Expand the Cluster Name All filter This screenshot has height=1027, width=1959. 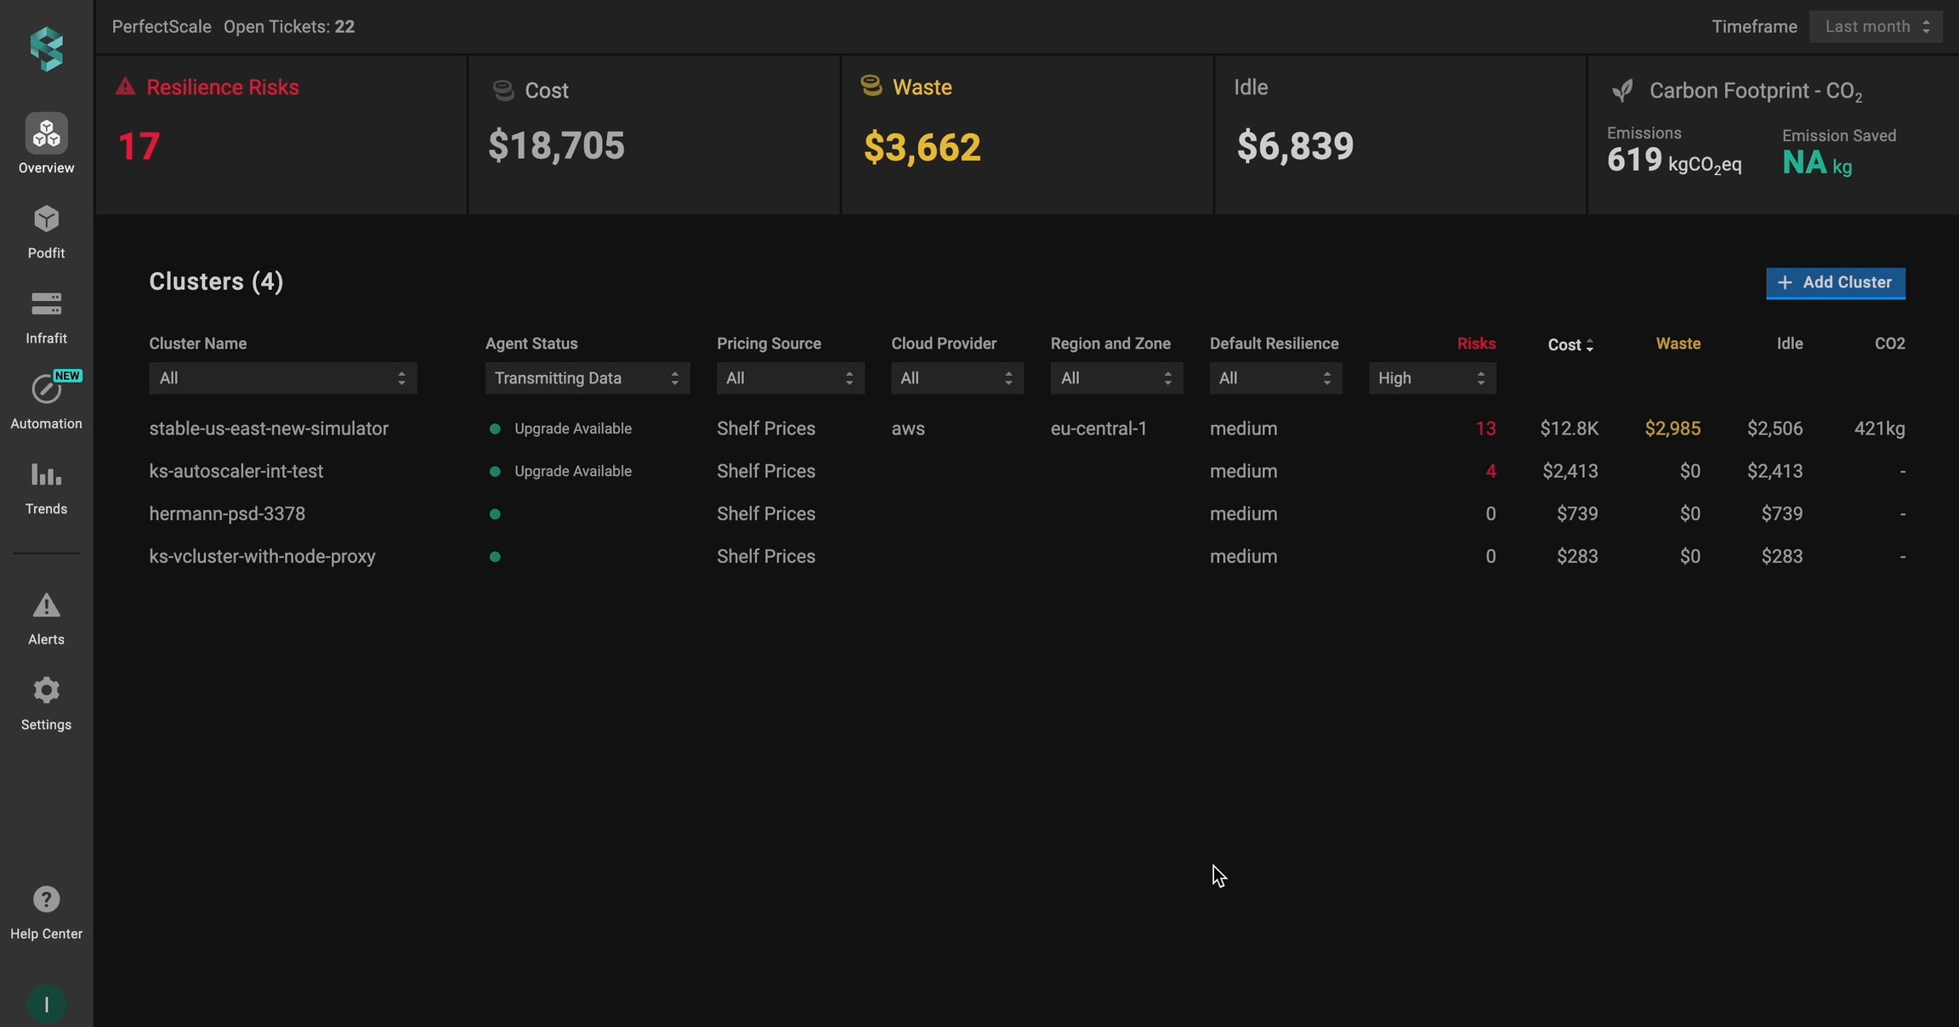[x=282, y=378]
